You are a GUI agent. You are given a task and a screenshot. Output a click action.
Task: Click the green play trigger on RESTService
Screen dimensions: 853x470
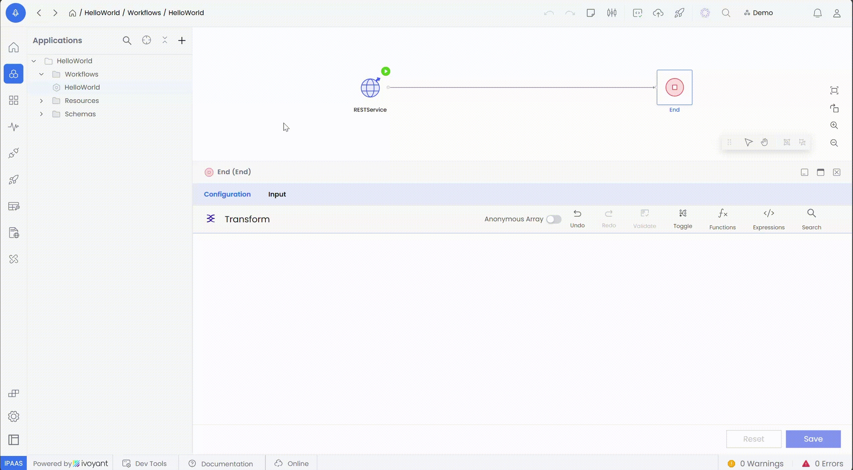click(x=385, y=71)
